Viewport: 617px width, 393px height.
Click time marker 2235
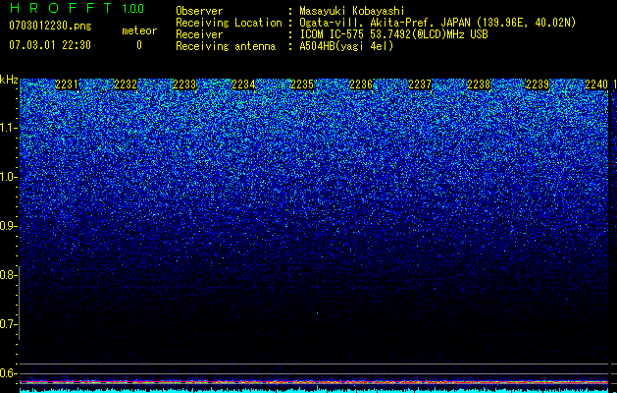point(302,84)
